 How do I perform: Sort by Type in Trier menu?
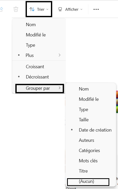click(39, 45)
